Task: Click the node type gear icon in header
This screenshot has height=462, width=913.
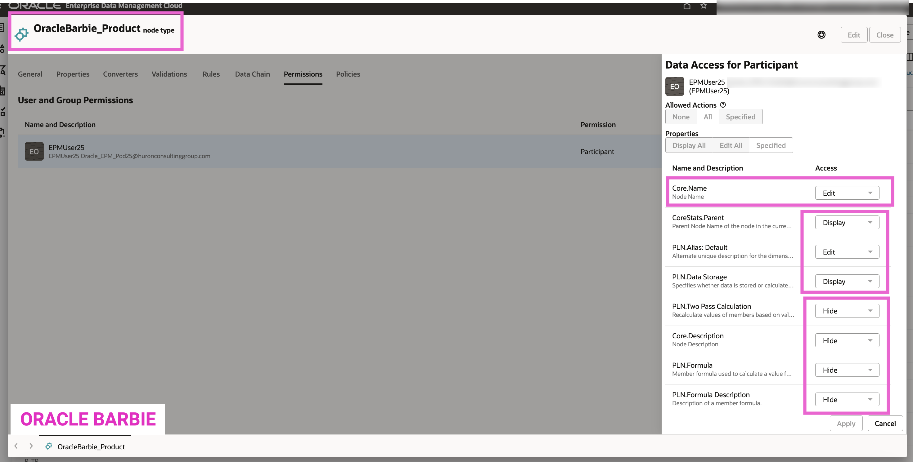Action: pos(22,34)
